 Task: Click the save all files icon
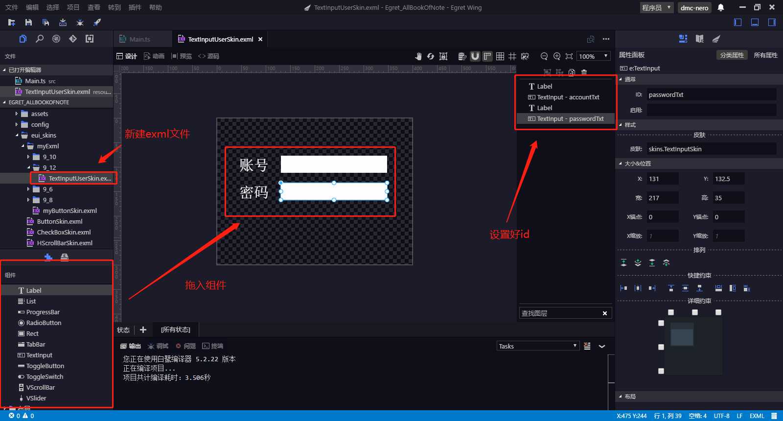pyautogui.click(x=46, y=23)
